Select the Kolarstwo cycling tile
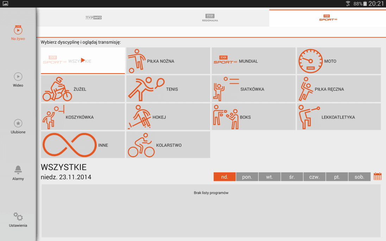This screenshot has width=386, height=241. (168, 145)
